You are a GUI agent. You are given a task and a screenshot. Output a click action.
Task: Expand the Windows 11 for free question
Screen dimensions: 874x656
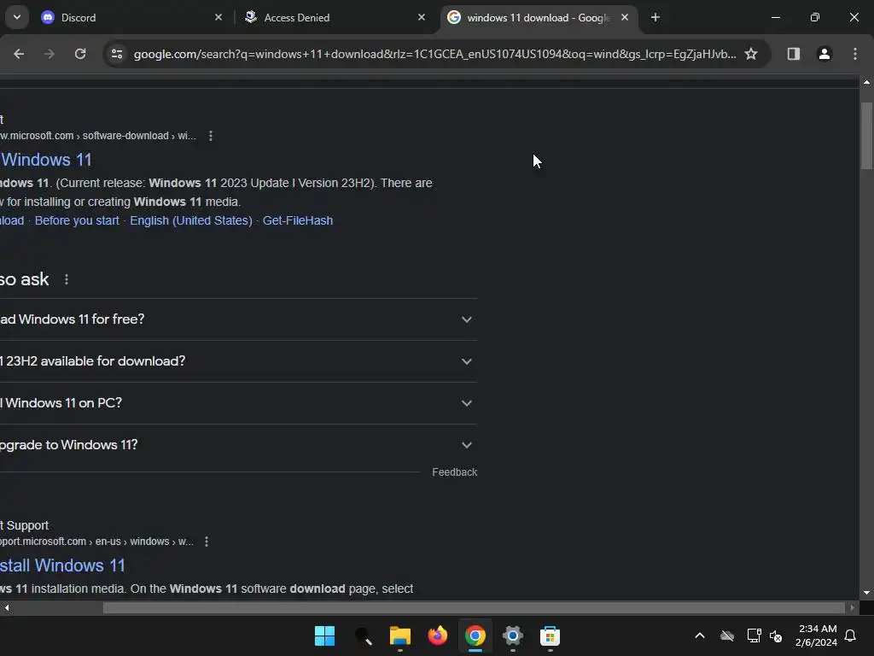[238, 319]
